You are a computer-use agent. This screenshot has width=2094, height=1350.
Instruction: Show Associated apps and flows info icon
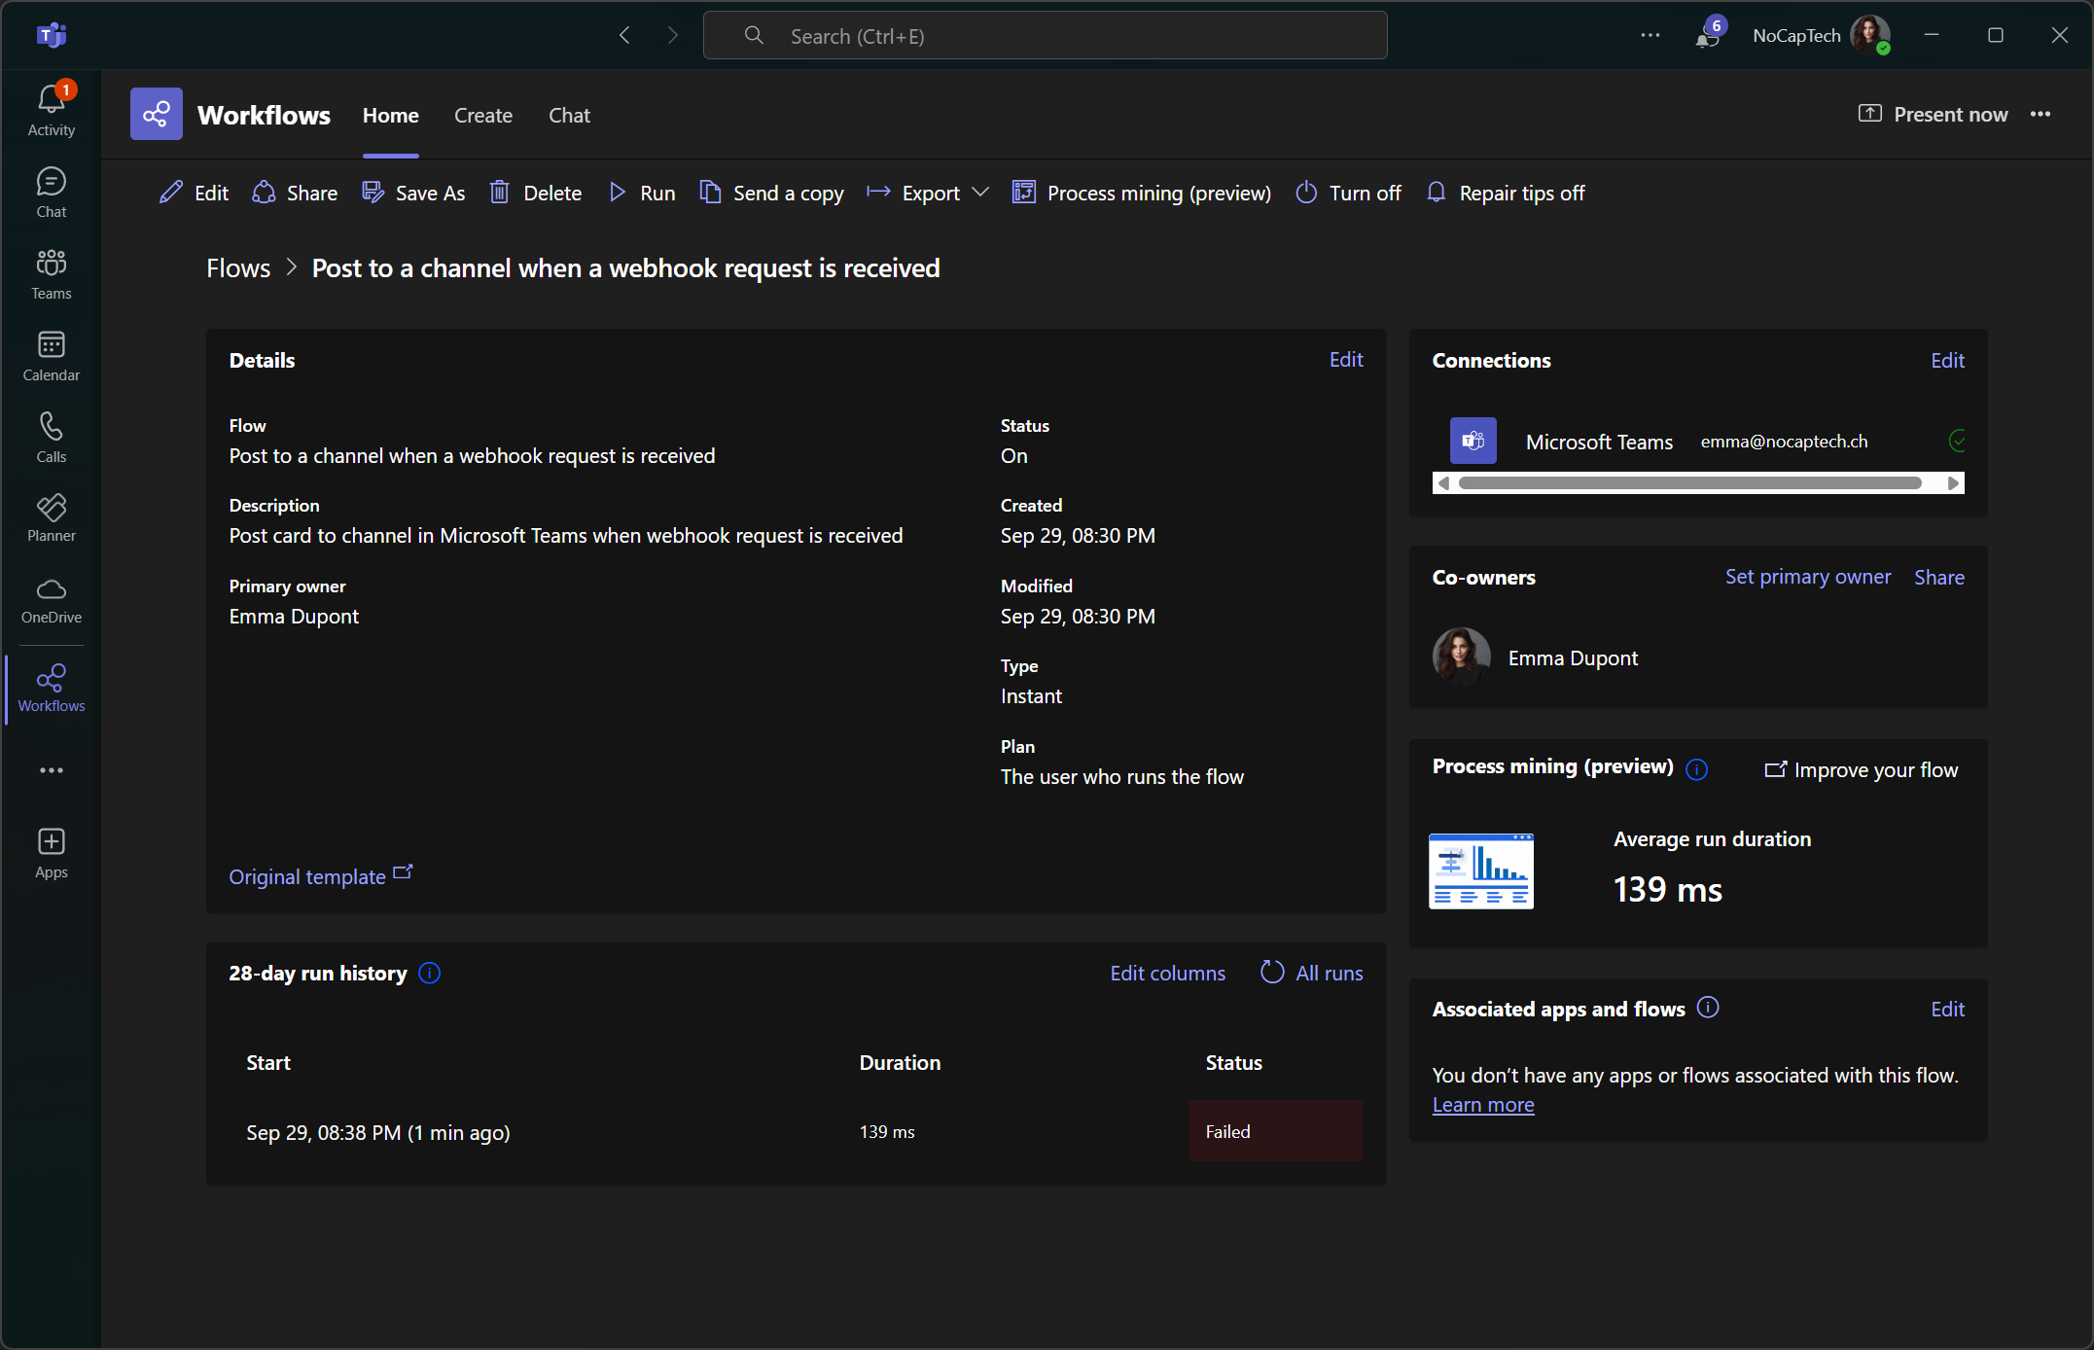1708,1008
